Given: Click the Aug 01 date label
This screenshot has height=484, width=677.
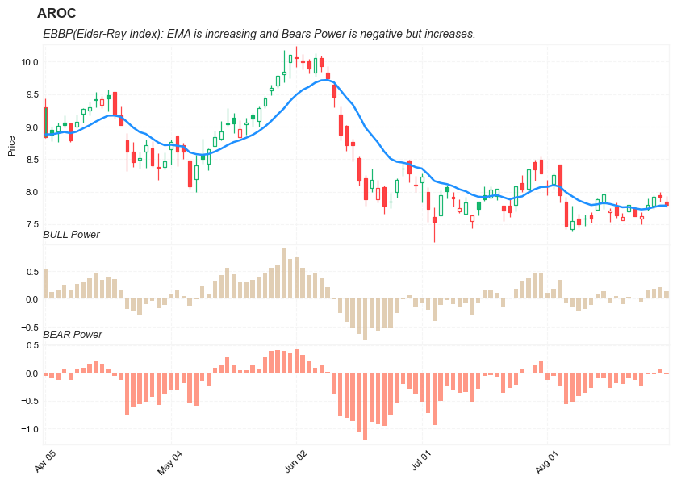Looking at the screenshot, I should pyautogui.click(x=547, y=461).
